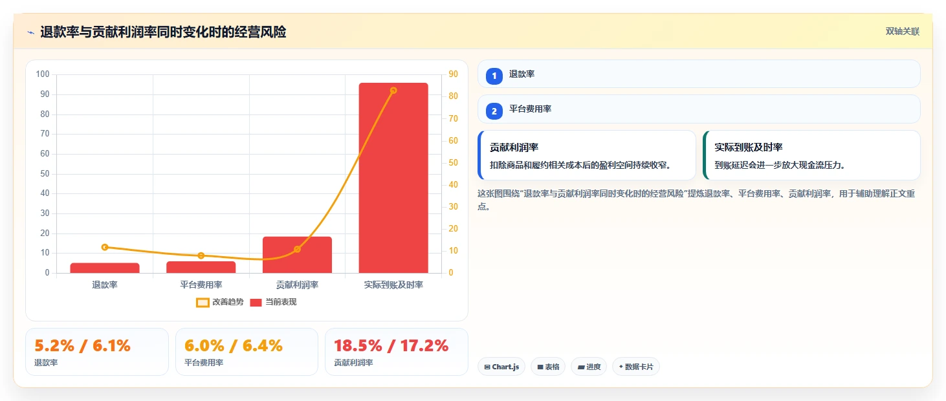The height and width of the screenshot is (401, 946).
Task: Click the 双轴关联 label in header
Action: (903, 32)
